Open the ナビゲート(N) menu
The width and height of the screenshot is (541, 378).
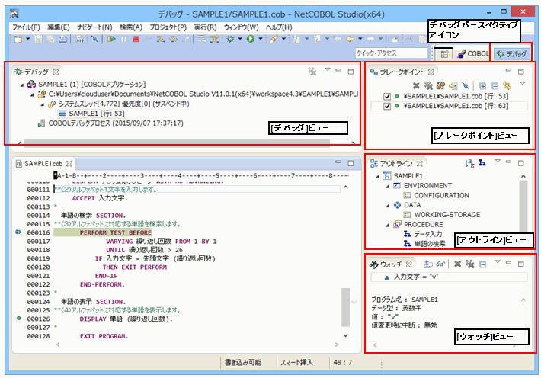94,27
